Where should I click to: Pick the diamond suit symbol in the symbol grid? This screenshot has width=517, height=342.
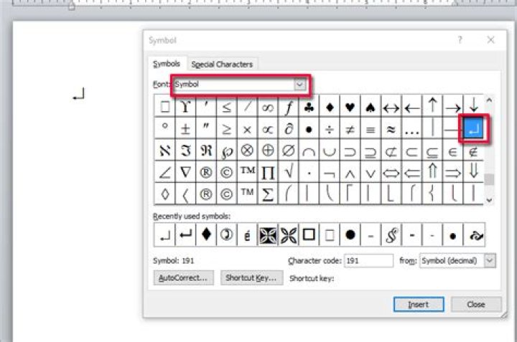coord(330,107)
